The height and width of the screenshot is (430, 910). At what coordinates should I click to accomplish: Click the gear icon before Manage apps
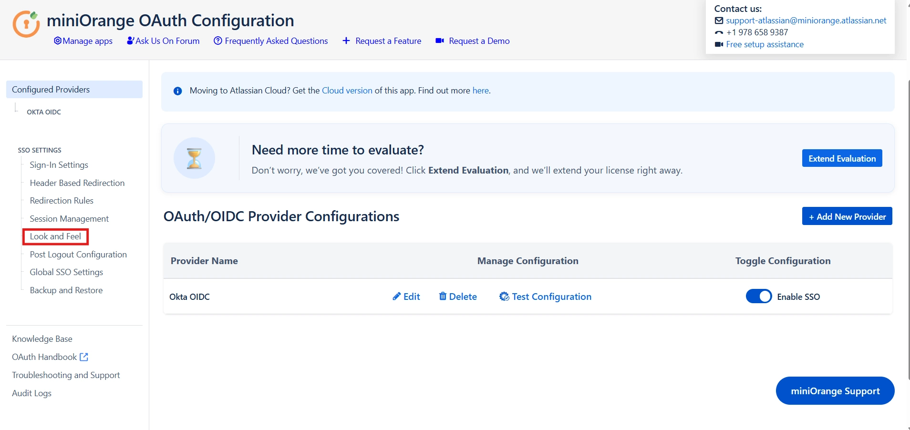[x=58, y=41]
